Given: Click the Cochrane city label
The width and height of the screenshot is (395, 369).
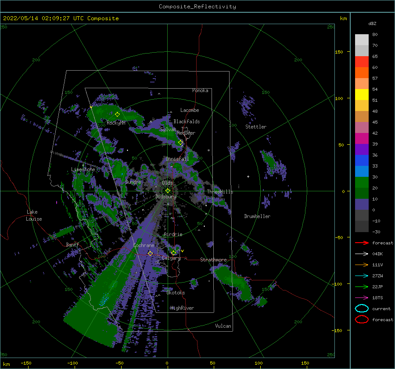Looking at the screenshot, I should [x=144, y=245].
